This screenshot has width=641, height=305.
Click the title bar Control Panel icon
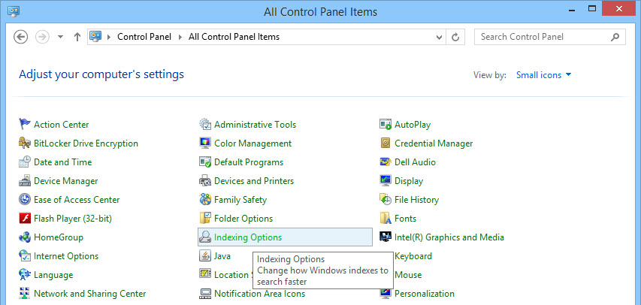click(13, 11)
